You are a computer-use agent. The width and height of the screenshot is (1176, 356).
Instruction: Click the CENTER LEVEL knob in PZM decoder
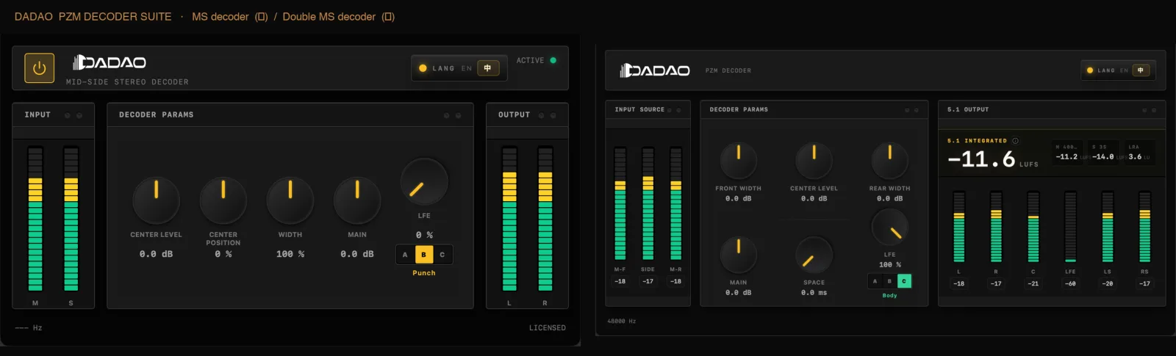point(814,160)
